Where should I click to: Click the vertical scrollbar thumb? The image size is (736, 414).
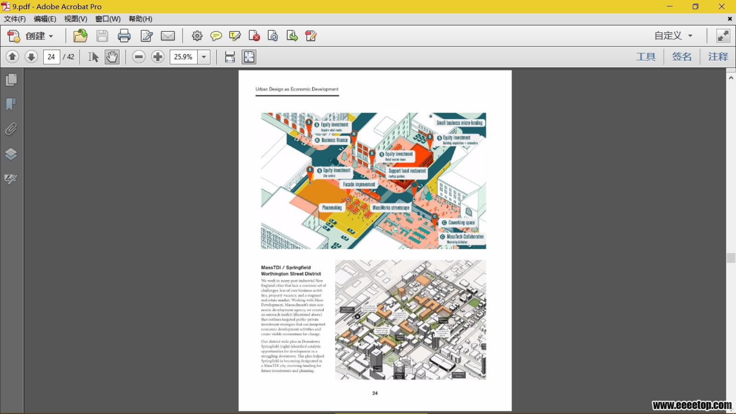click(731, 258)
